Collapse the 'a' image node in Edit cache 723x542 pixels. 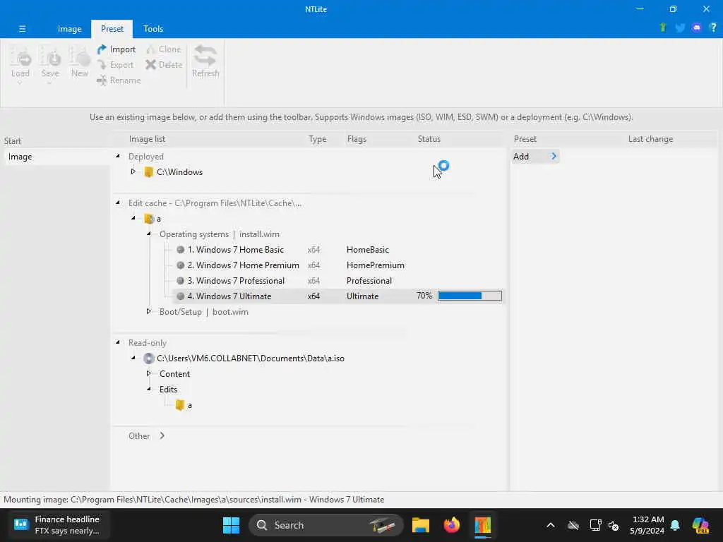click(x=133, y=218)
